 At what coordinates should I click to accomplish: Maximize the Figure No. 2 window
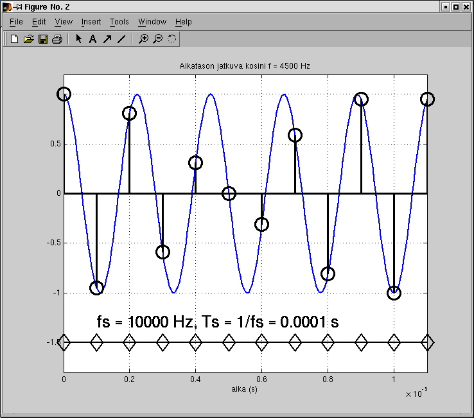click(x=456, y=6)
